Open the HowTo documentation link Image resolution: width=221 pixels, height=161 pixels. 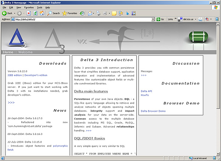coord(145,95)
